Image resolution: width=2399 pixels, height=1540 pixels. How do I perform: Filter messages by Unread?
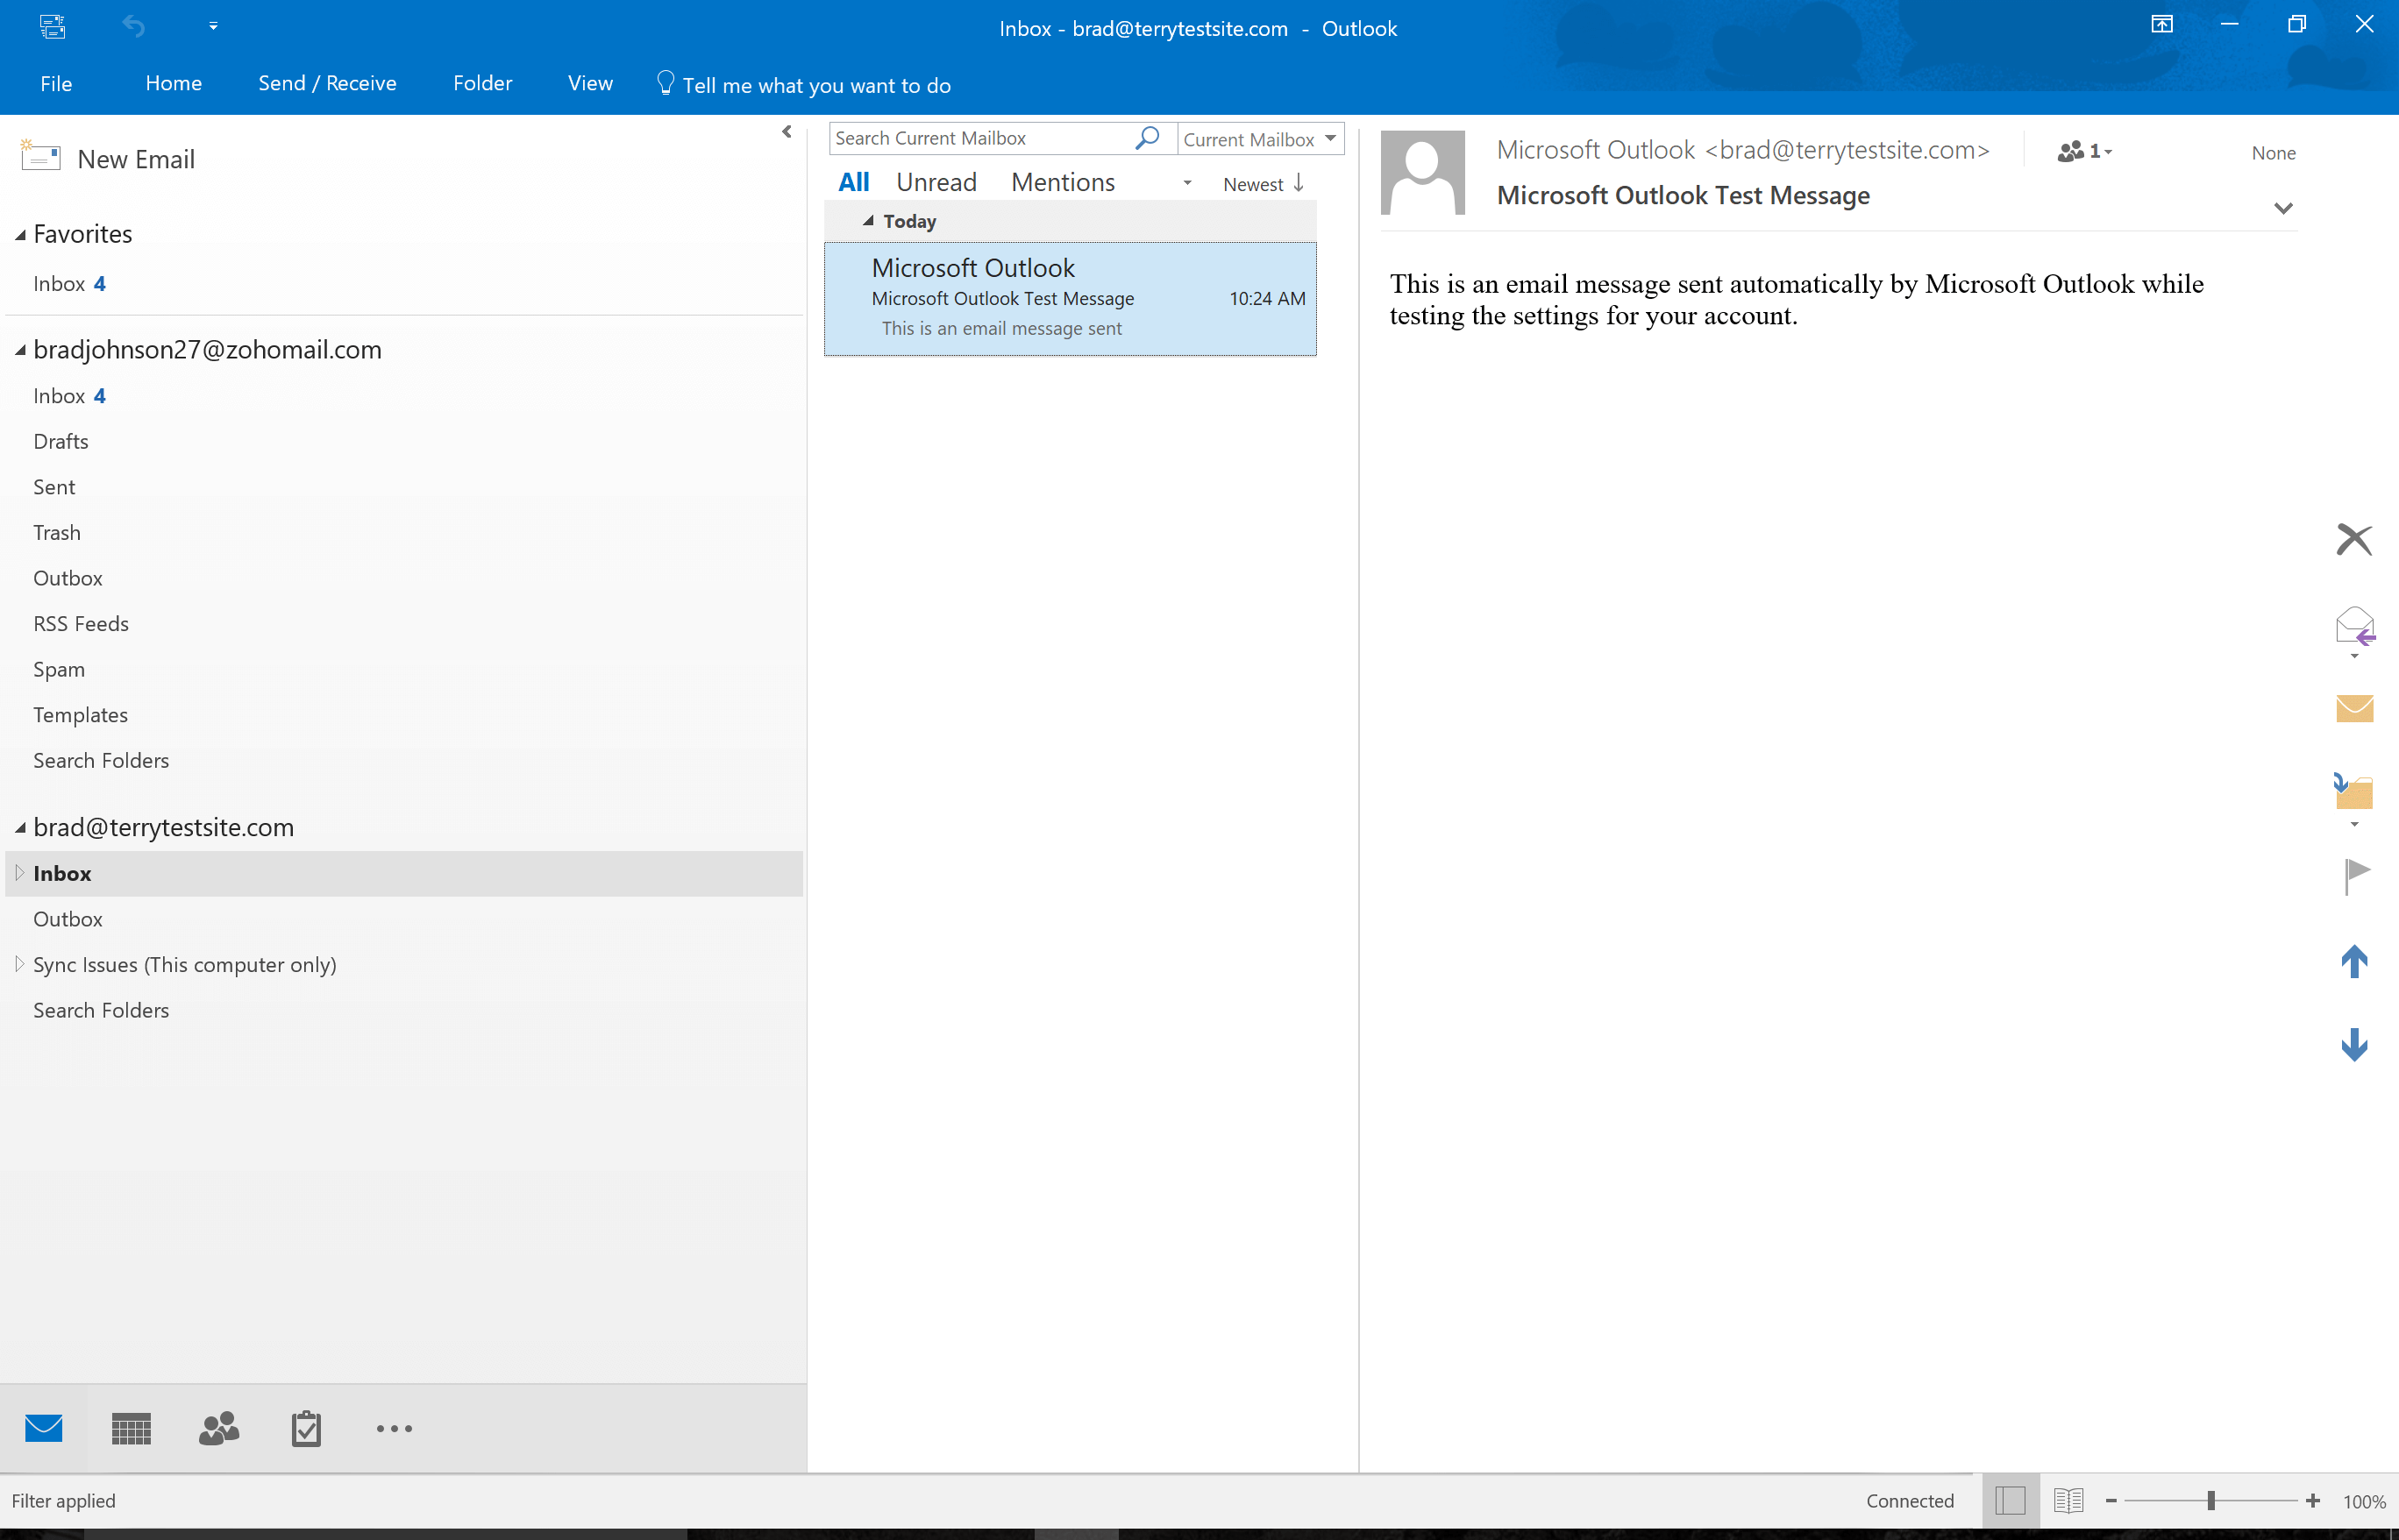tap(936, 182)
